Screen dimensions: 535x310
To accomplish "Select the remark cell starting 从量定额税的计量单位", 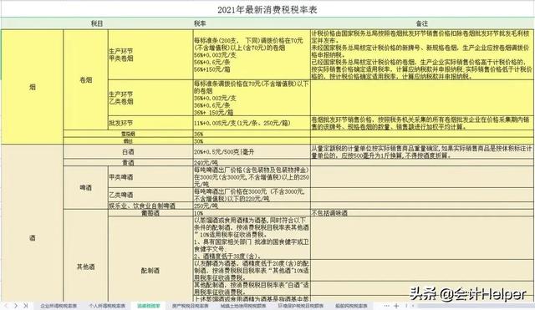I will [x=421, y=152].
